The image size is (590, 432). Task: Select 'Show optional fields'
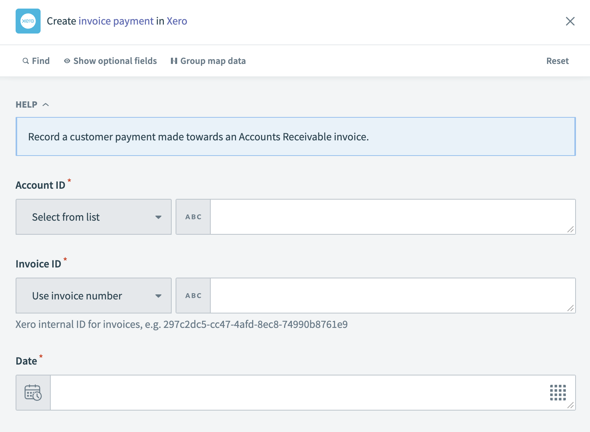(115, 61)
